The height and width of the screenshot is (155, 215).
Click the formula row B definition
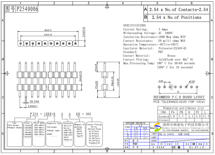click(x=175, y=17)
